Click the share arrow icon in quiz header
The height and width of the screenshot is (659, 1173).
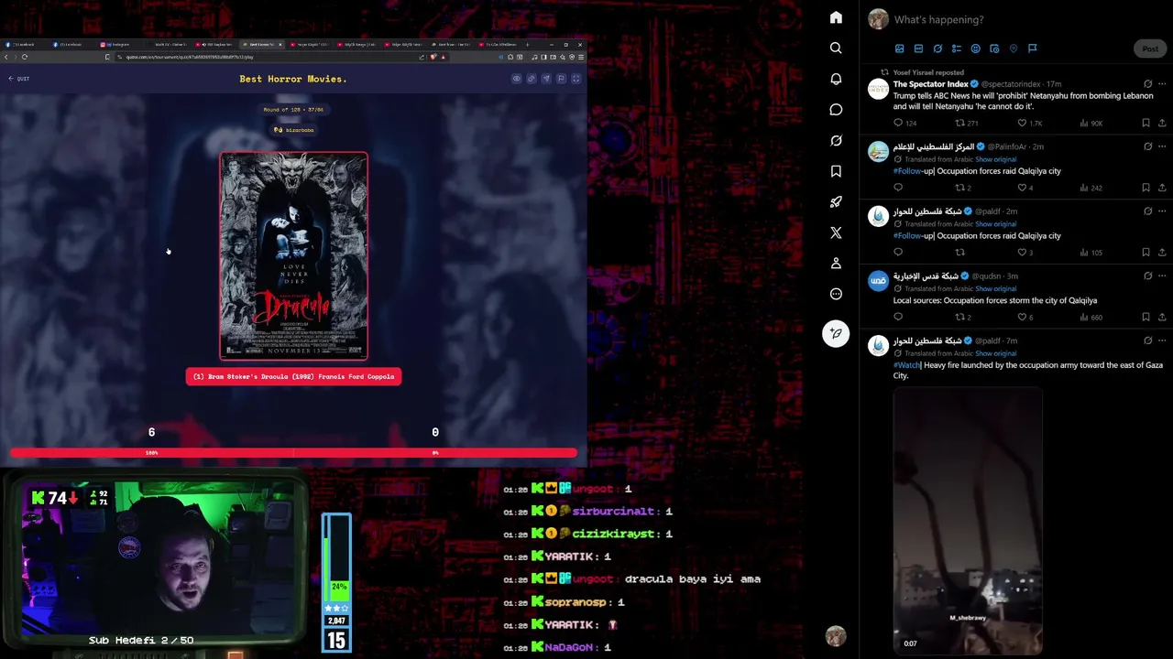click(546, 79)
